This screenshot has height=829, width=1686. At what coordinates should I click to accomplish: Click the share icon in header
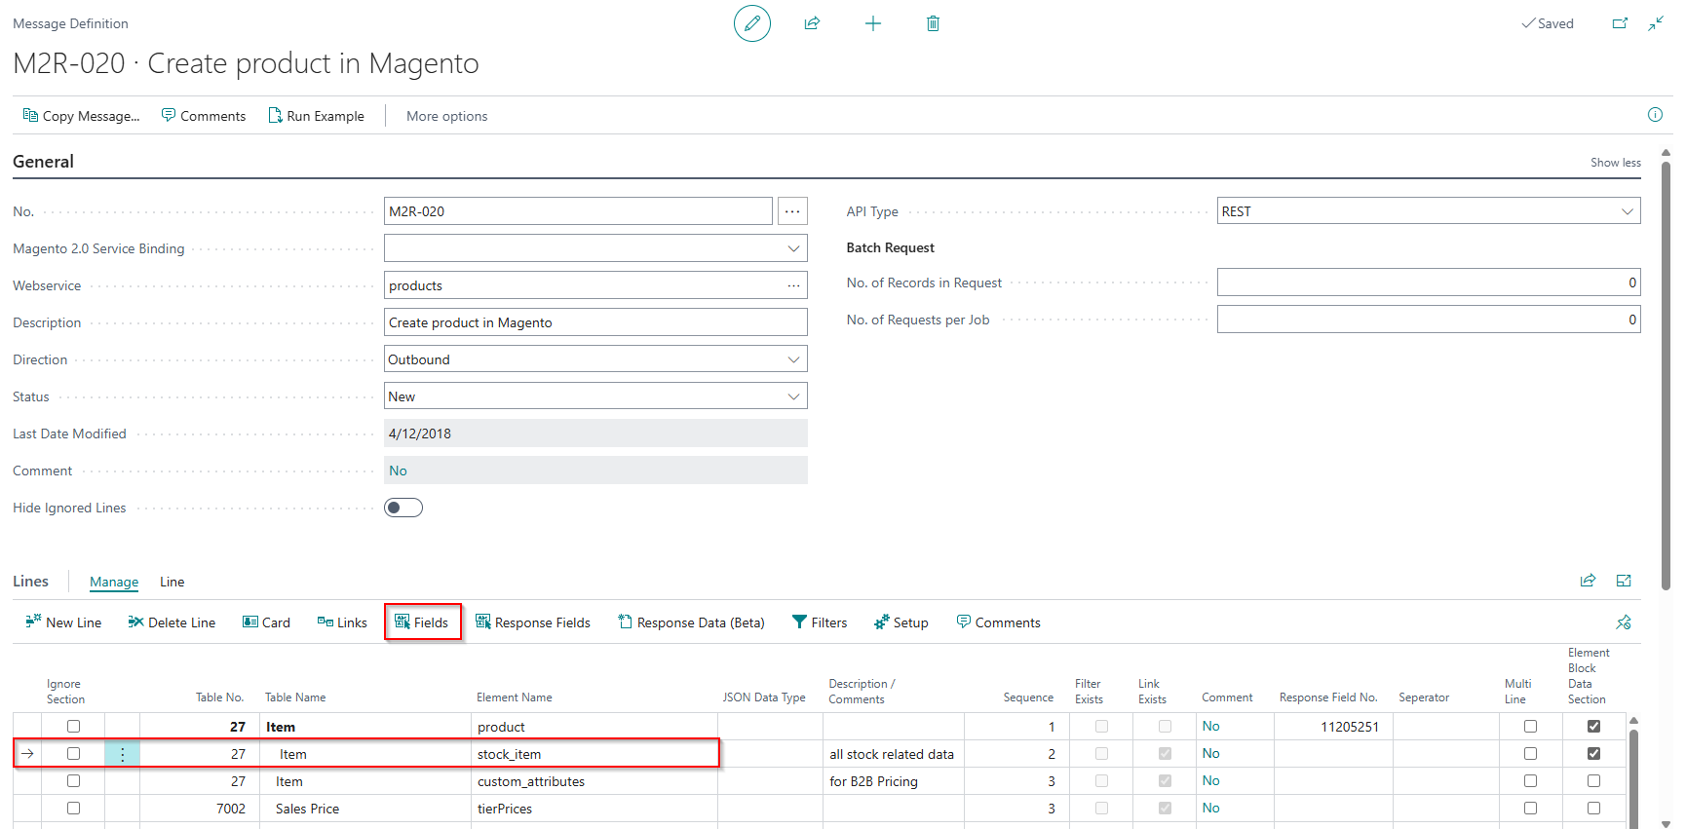point(812,23)
